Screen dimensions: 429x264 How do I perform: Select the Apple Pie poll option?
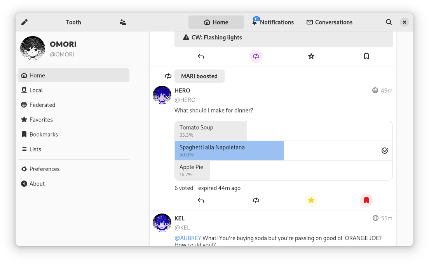283,170
